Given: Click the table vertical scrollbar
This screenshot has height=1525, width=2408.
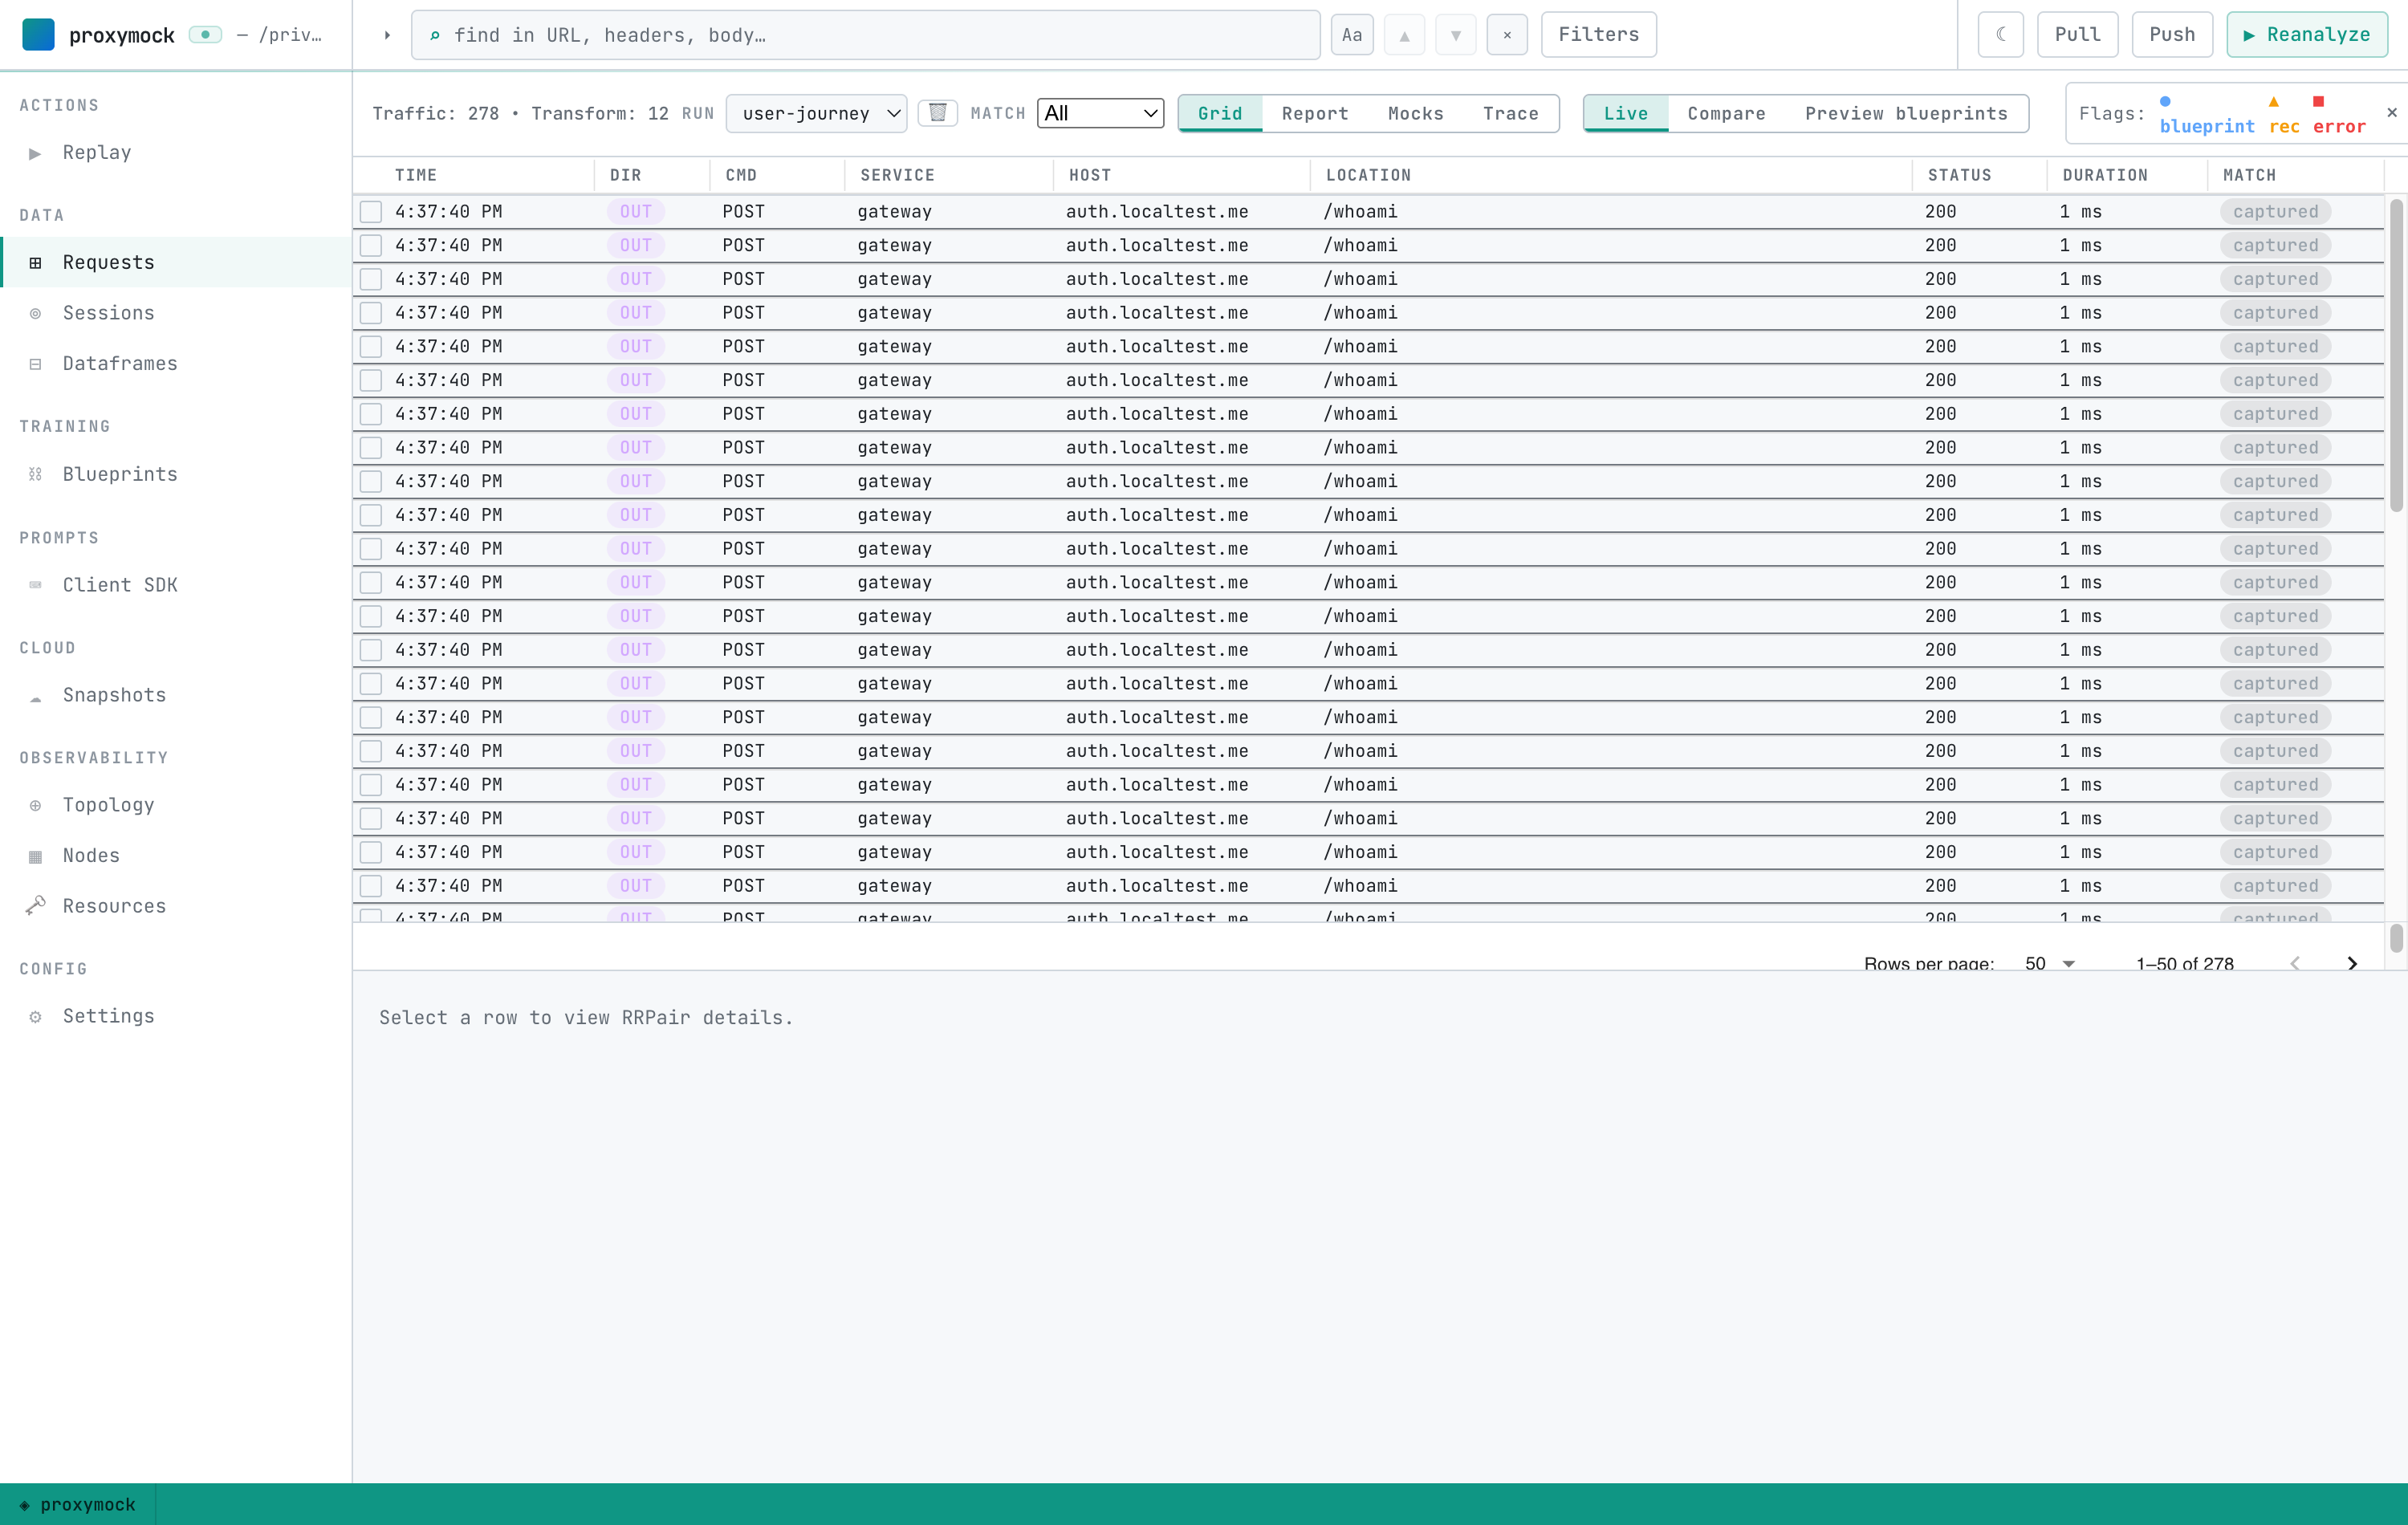Looking at the screenshot, I should [2396, 356].
